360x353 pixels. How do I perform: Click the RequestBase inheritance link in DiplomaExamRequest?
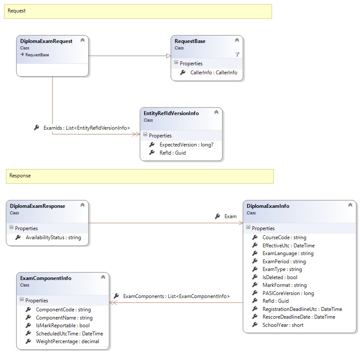click(x=36, y=55)
